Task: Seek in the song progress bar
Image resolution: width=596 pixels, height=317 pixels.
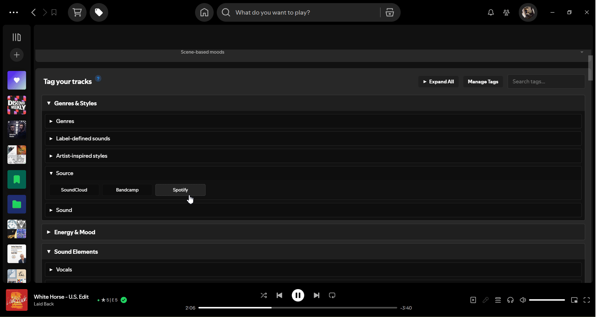Action: 298,308
